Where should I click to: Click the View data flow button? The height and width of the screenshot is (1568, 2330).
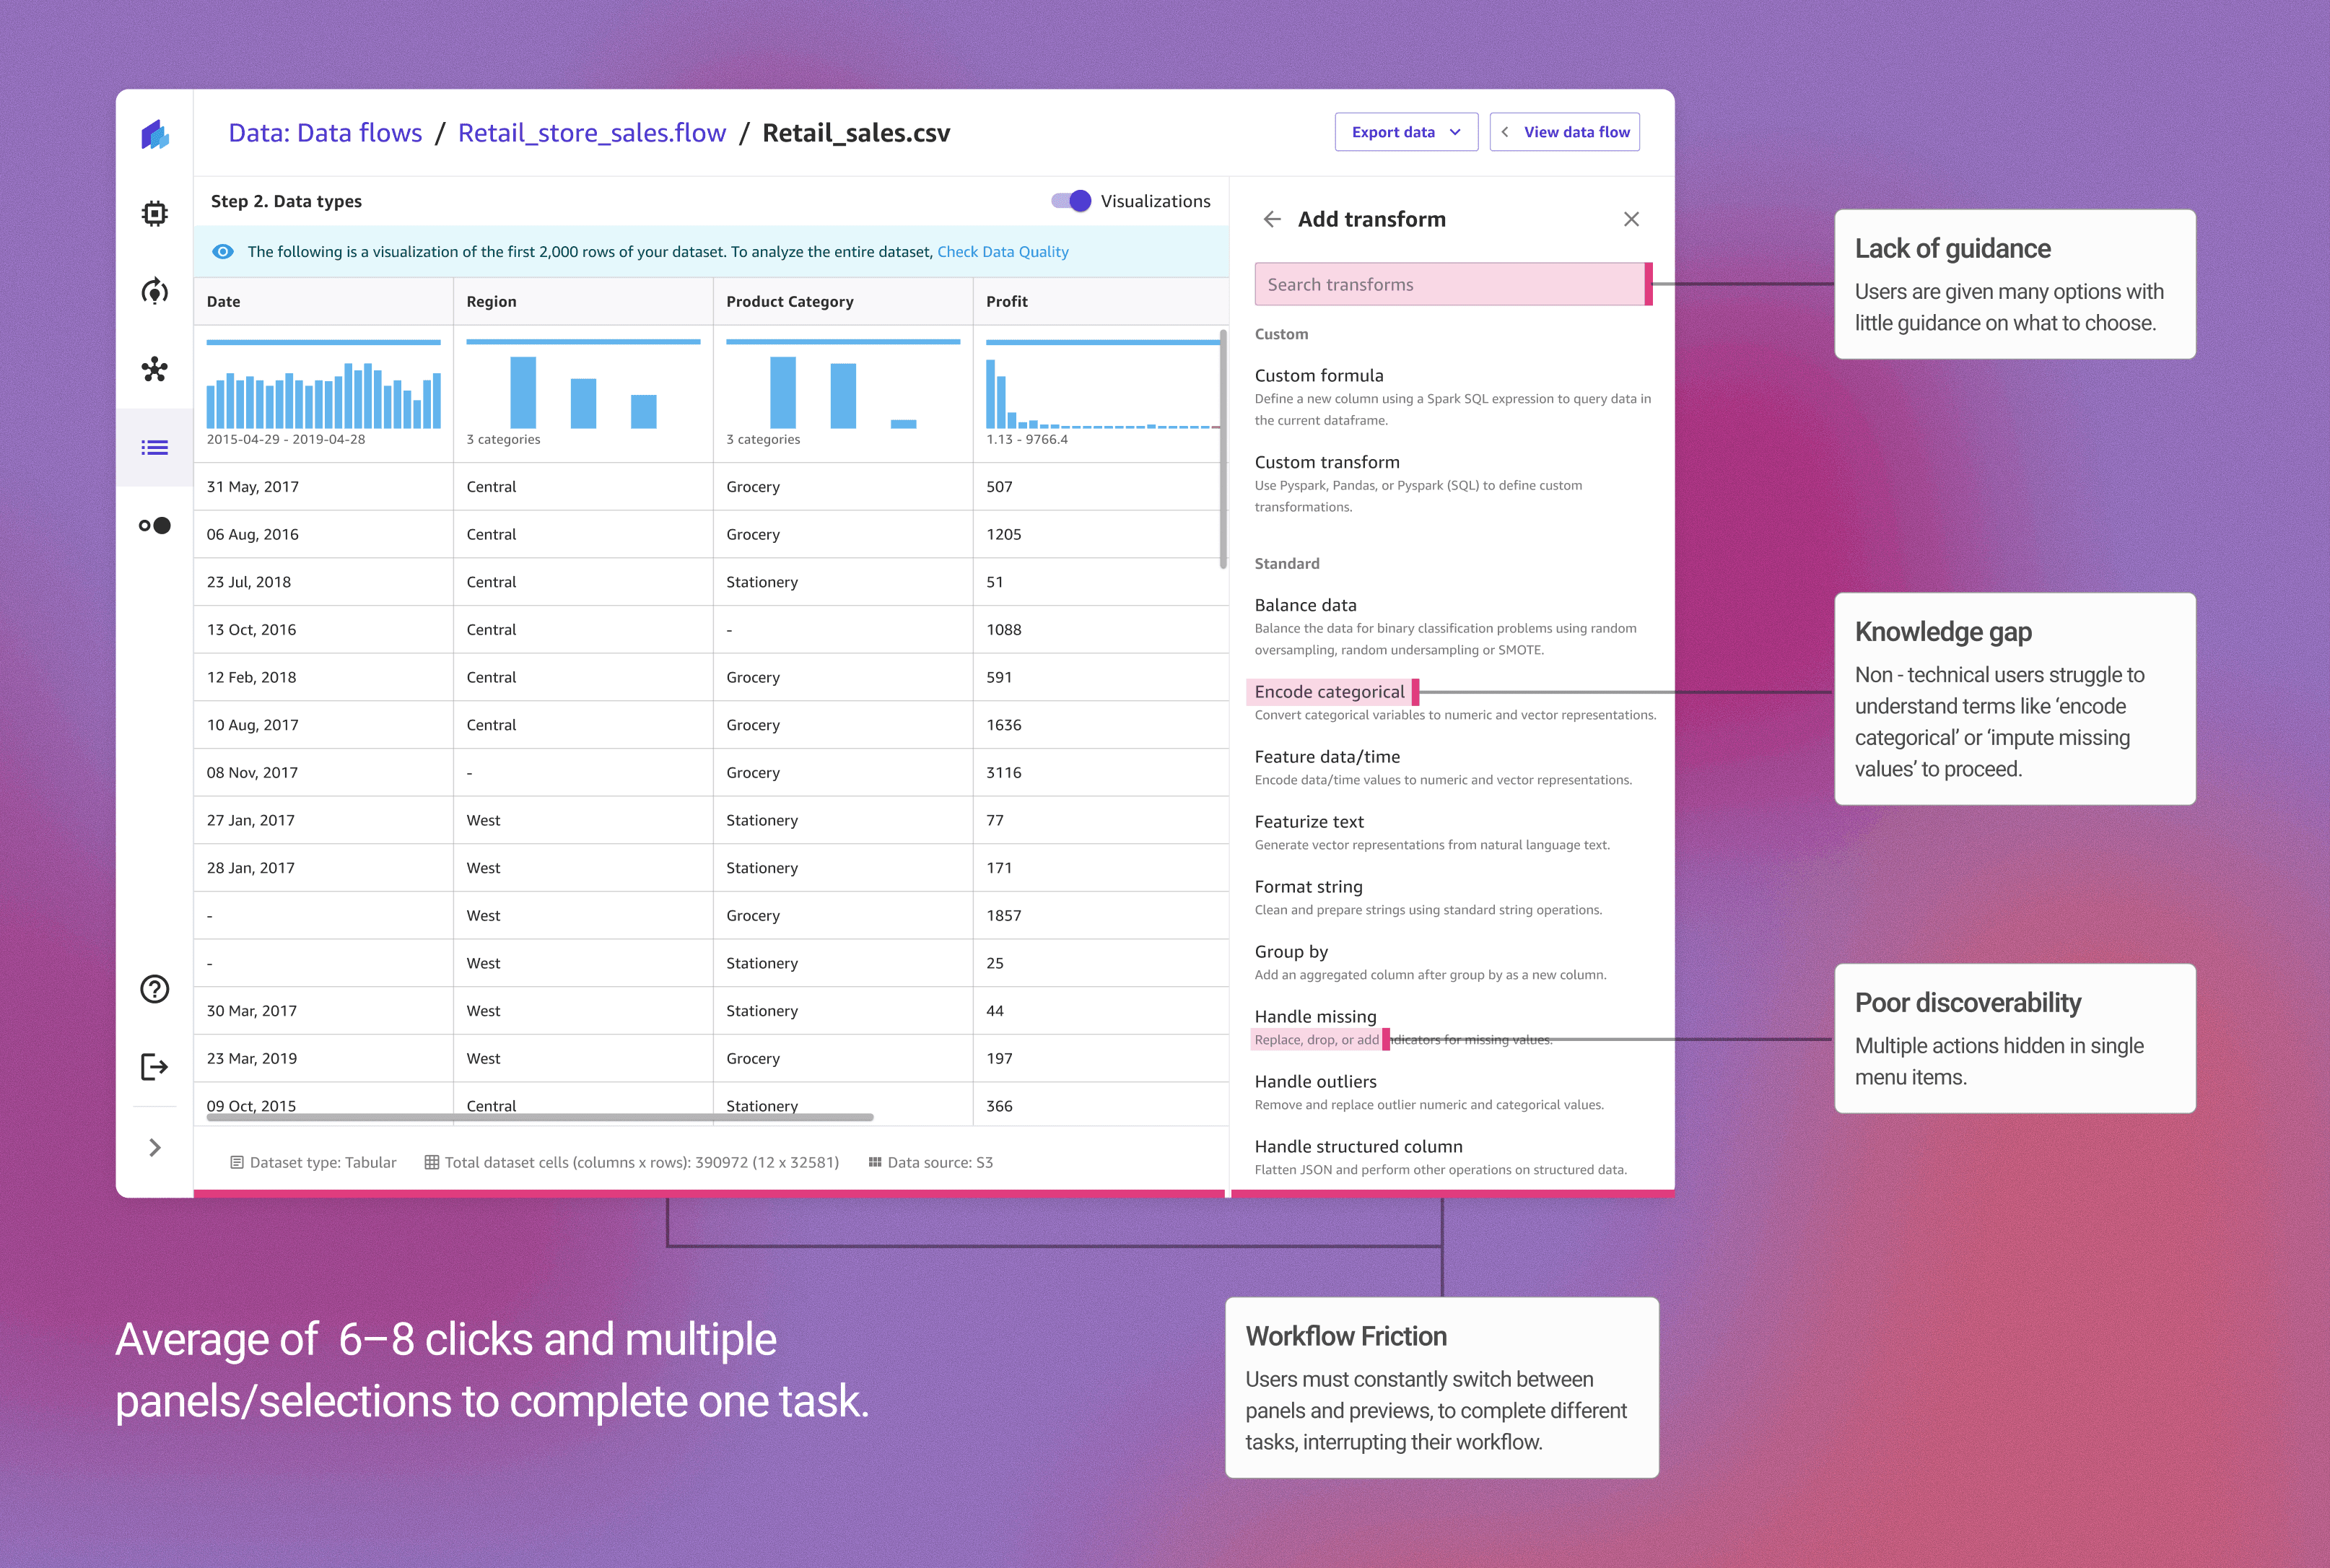click(1564, 132)
